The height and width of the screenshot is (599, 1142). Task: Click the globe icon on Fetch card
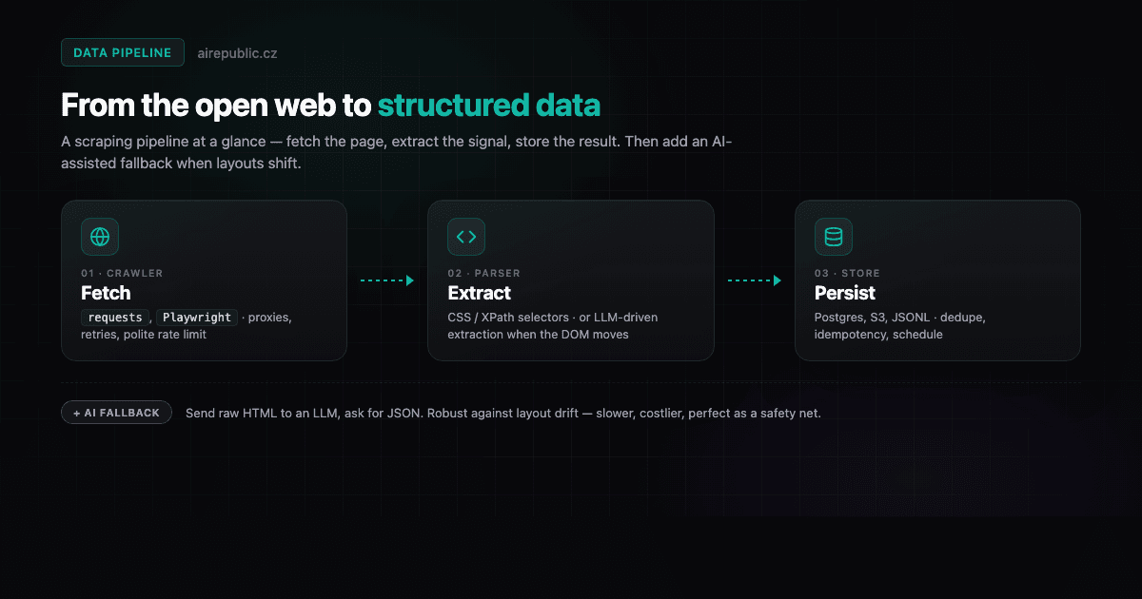(100, 237)
